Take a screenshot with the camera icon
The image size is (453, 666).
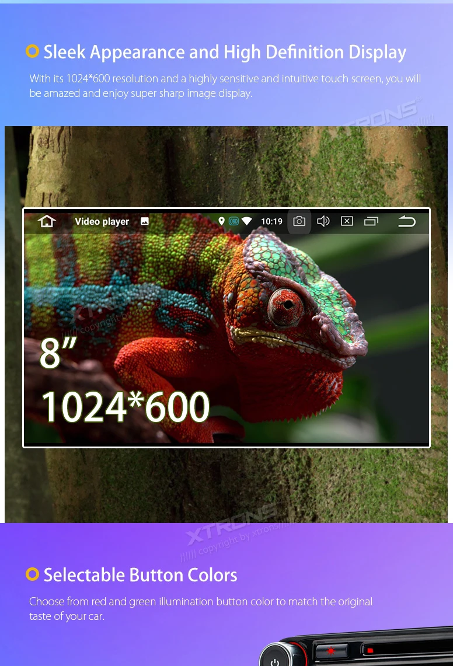click(x=299, y=221)
